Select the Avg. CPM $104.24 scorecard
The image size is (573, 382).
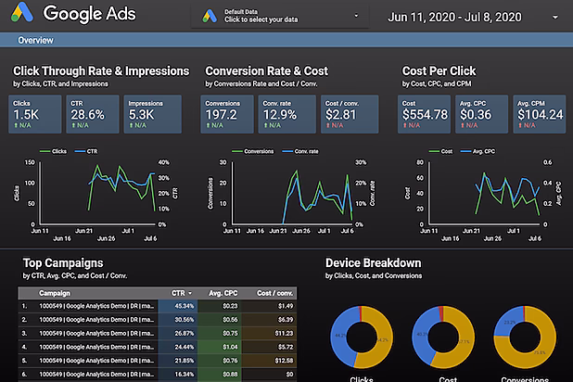(540, 114)
